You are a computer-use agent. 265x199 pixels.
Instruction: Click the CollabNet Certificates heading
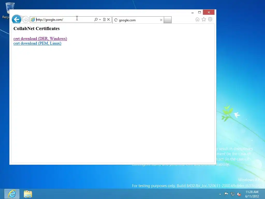pos(36,29)
